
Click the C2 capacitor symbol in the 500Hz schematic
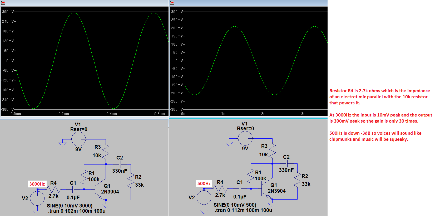coord(286,164)
